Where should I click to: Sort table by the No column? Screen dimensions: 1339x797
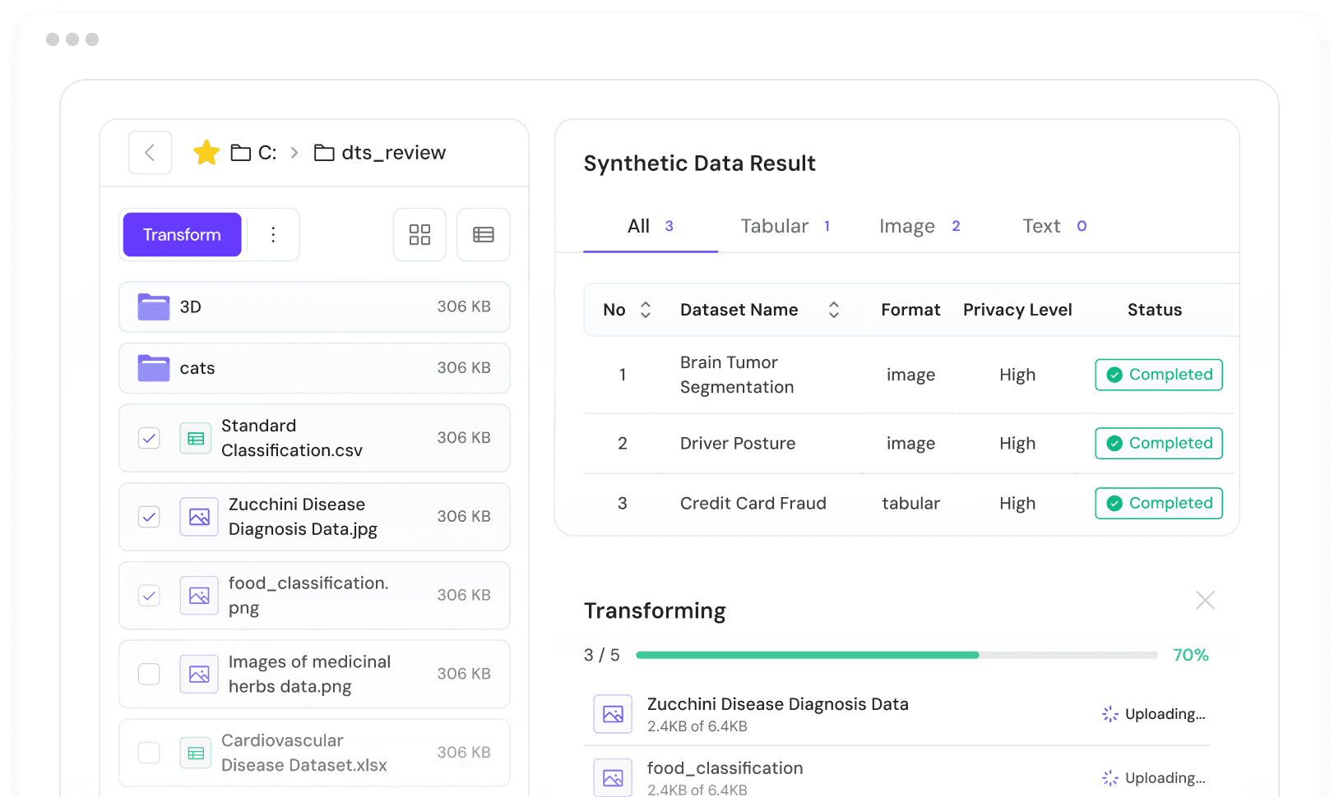pos(646,310)
